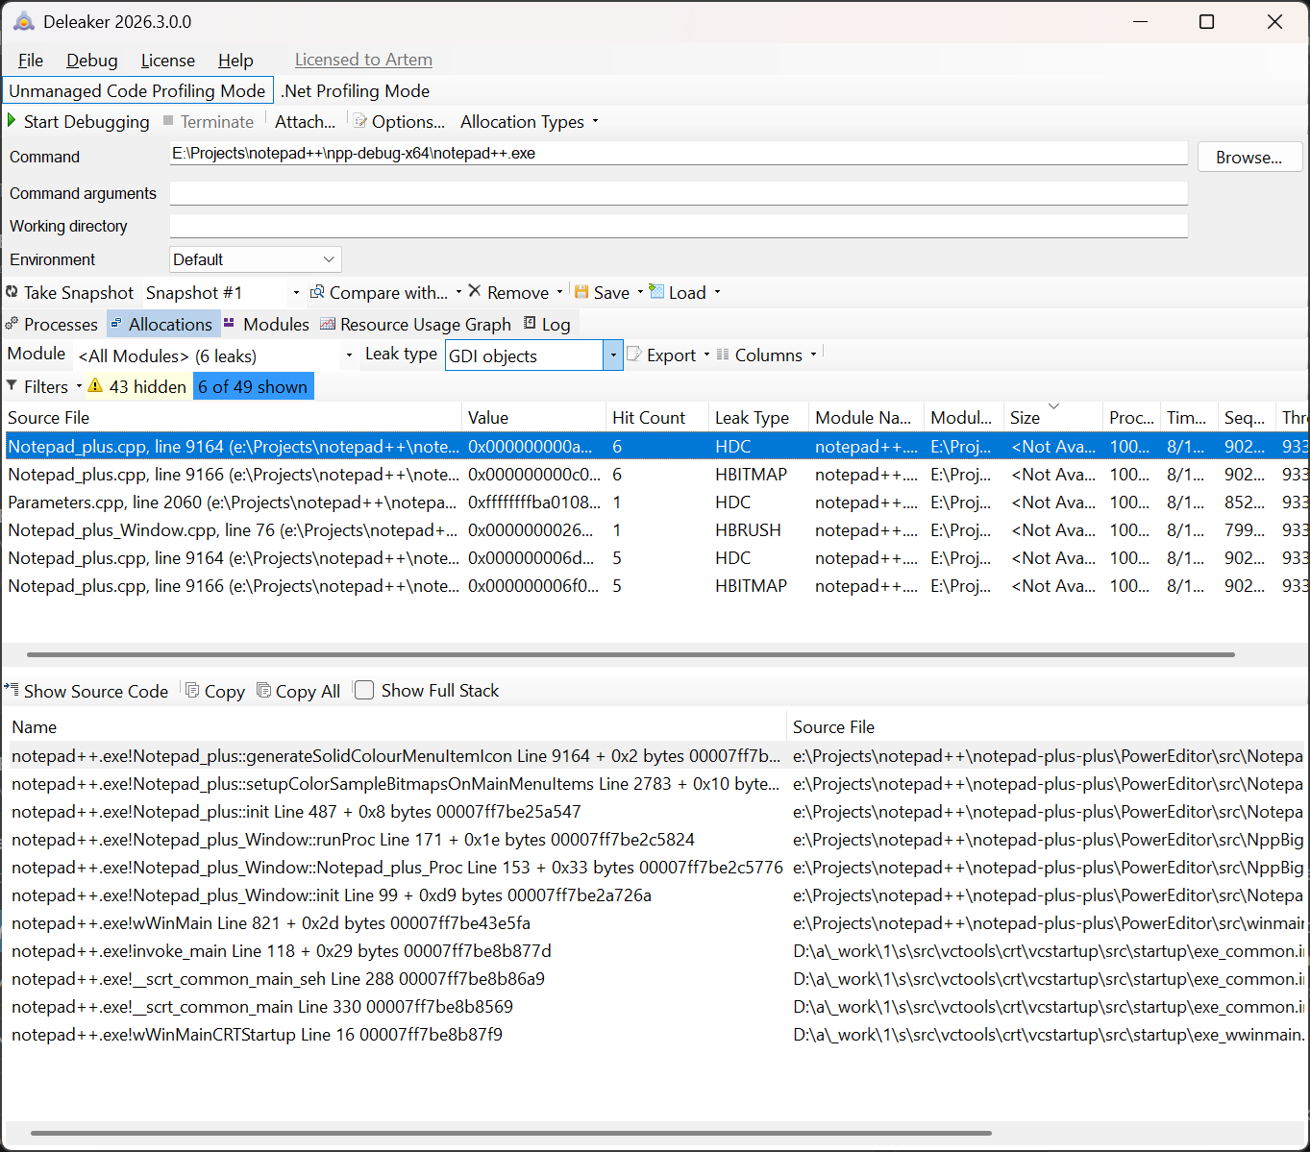Viewport: 1310px width, 1152px height.
Task: Open the Help menu
Action: [235, 60]
